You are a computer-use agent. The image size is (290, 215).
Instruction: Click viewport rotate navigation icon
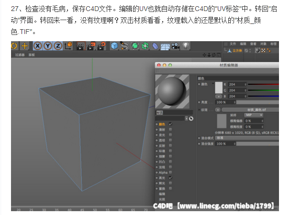(213, 55)
